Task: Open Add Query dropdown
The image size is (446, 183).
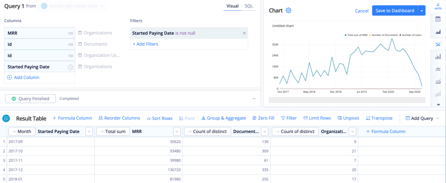Action: point(423,118)
